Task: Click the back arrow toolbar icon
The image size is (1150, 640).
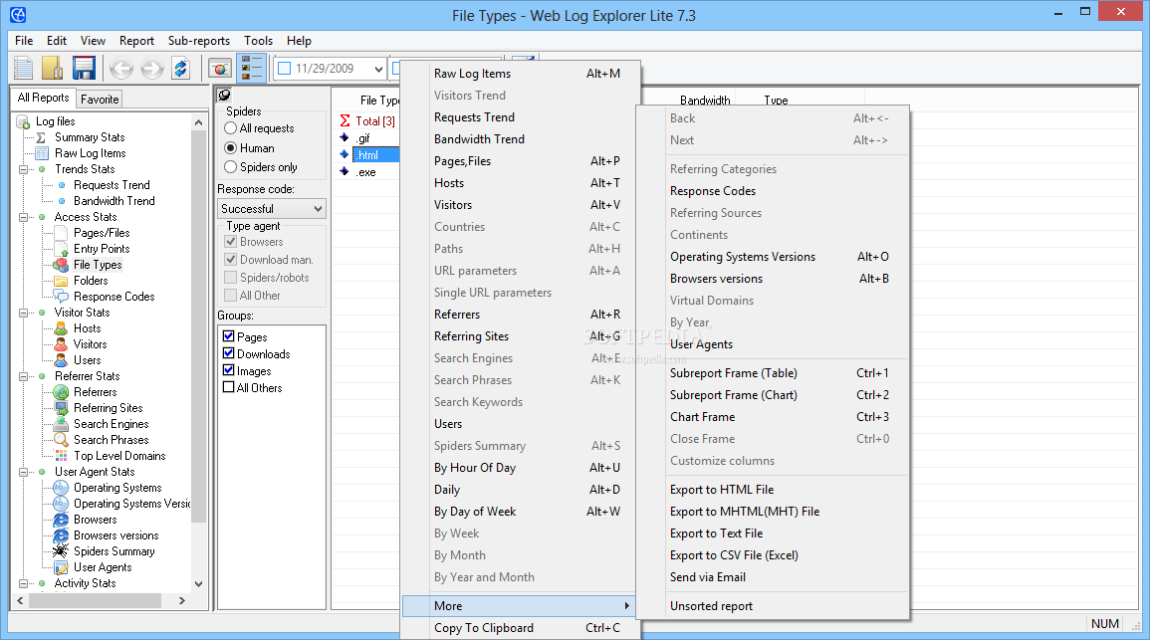Action: pyautogui.click(x=121, y=69)
